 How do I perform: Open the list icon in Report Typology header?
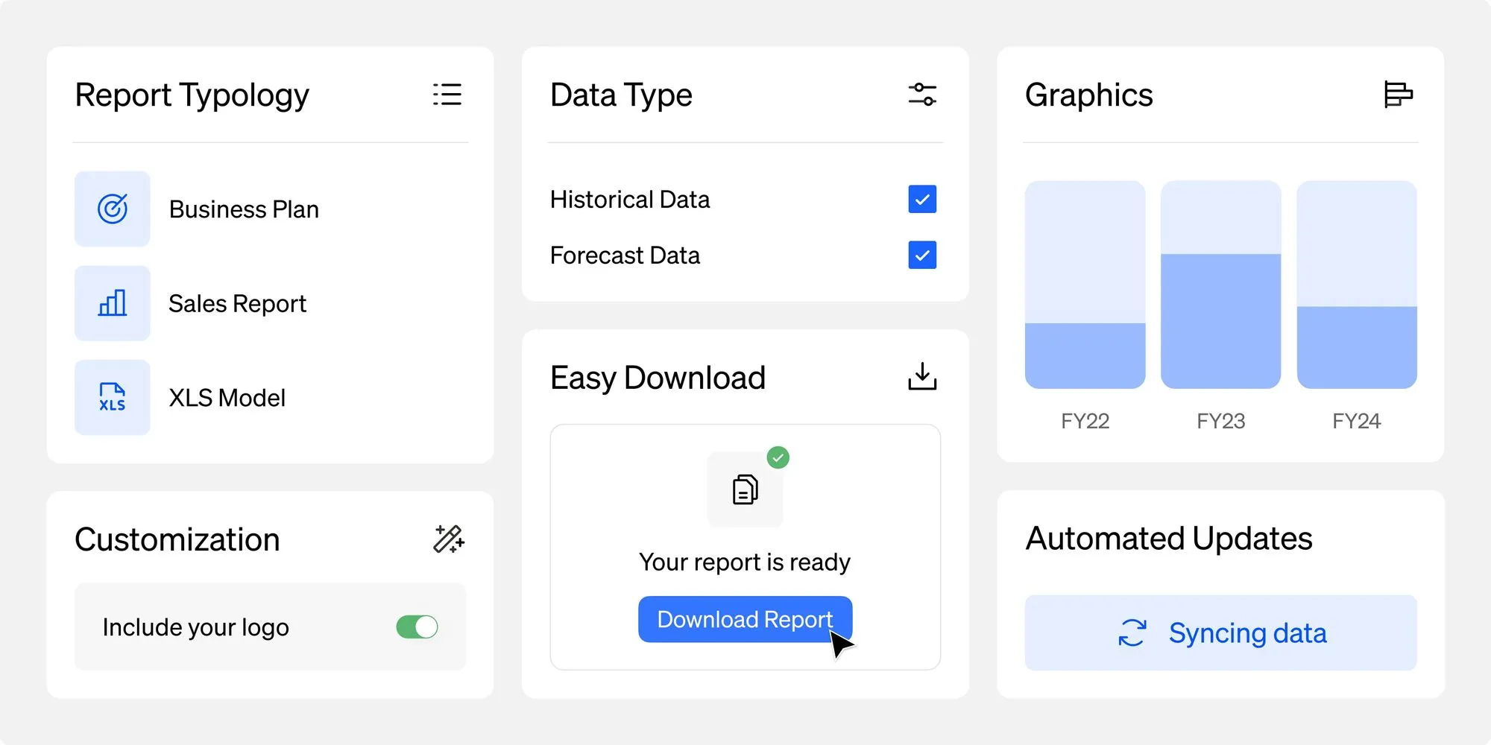(448, 95)
